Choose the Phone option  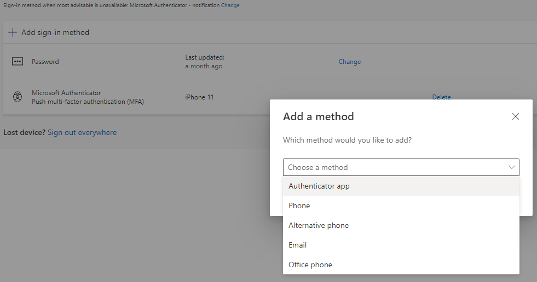tap(299, 205)
